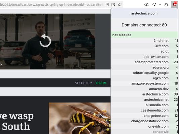Click the video ad player
This screenshot has height=134, width=179.
[47, 42]
